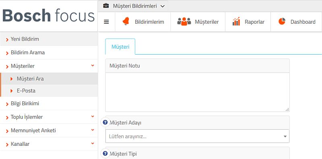
Task: Go to Bildirim Arama
Action: (49, 53)
